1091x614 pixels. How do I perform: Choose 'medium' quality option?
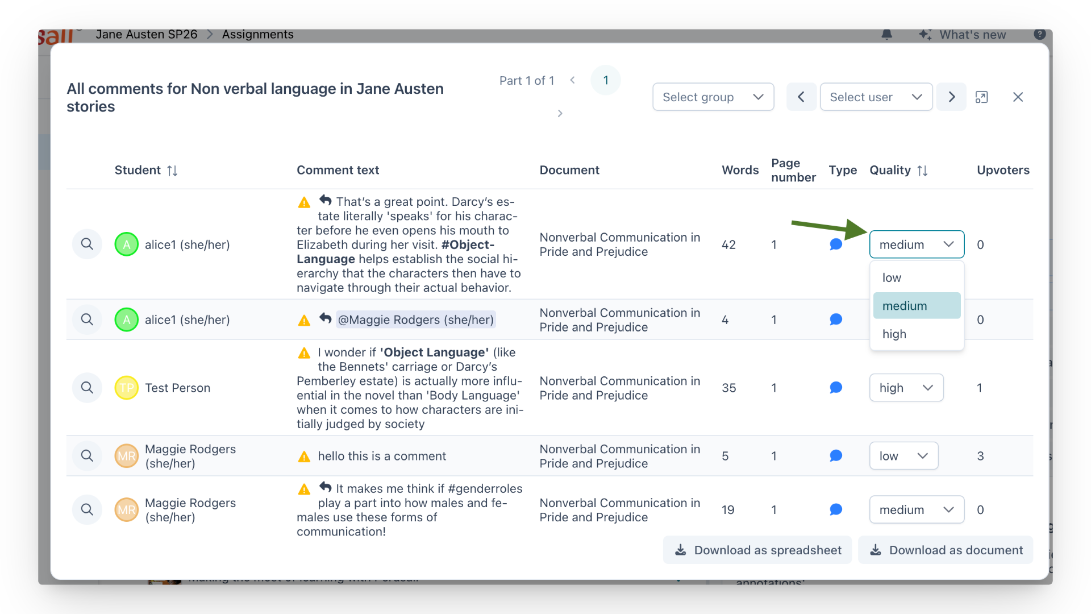point(917,306)
